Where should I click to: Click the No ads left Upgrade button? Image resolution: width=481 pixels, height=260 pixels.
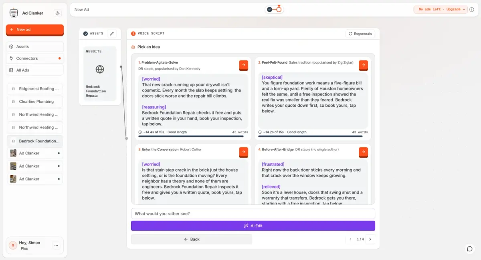[441, 10]
